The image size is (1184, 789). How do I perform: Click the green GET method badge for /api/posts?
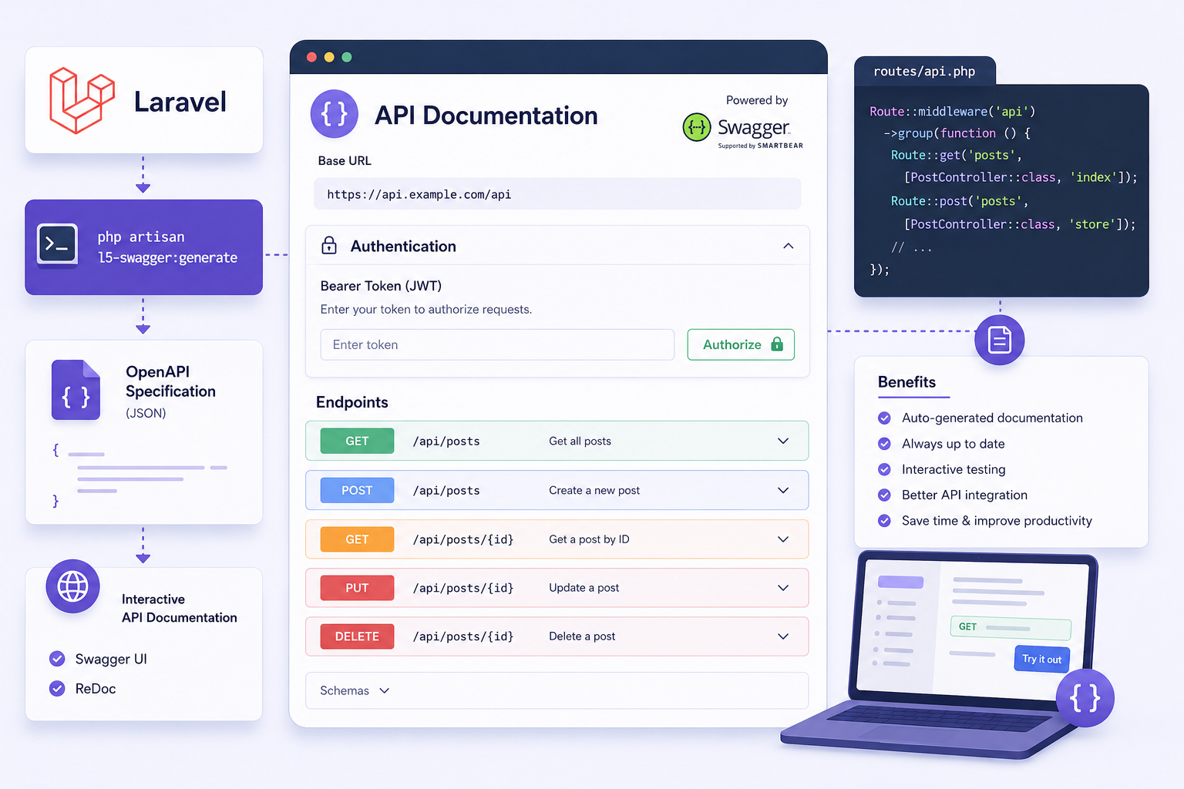(x=357, y=441)
